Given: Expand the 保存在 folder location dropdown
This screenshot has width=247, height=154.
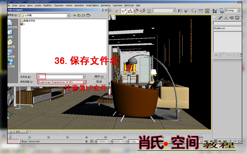Looking at the screenshot, I should [x=68, y=15].
